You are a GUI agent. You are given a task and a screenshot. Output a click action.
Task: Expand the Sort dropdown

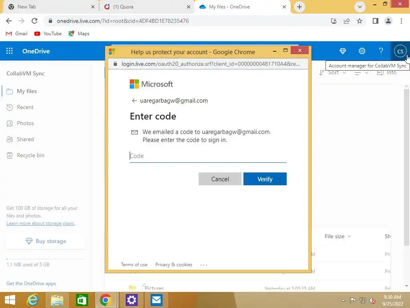(333, 73)
